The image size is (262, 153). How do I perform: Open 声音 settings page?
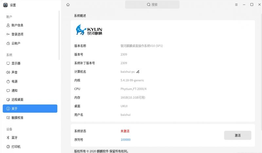tap(30, 72)
